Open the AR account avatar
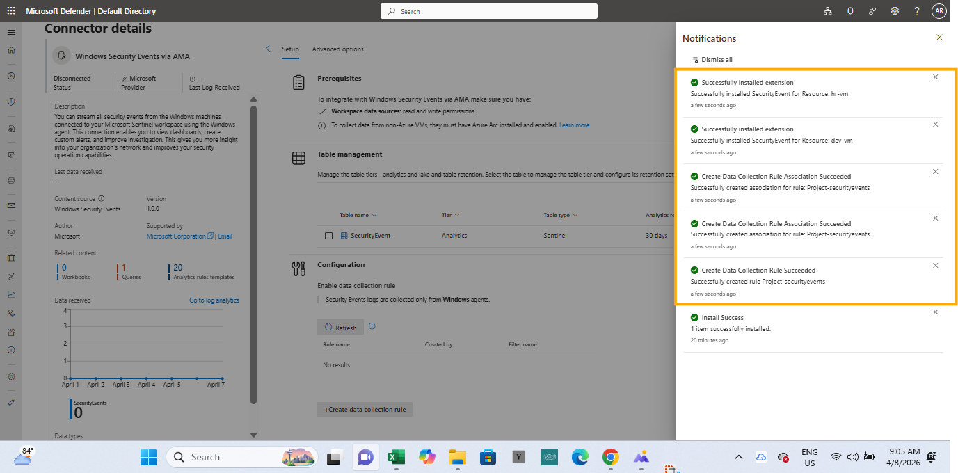958x473 pixels. click(939, 11)
